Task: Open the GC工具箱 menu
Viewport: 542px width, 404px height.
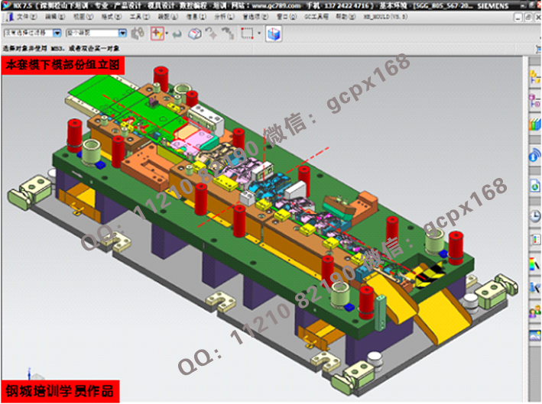Action: [316, 15]
